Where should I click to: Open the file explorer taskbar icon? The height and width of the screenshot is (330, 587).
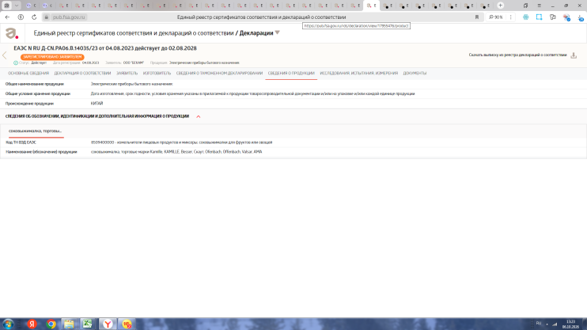point(69,324)
